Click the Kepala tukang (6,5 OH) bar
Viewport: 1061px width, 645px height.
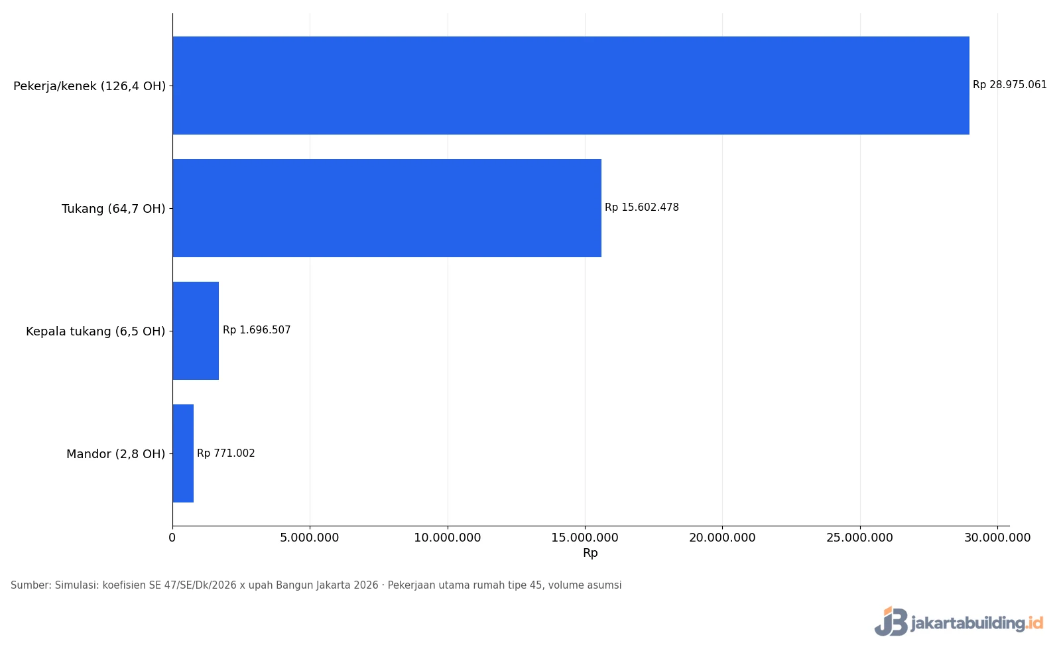196,331
